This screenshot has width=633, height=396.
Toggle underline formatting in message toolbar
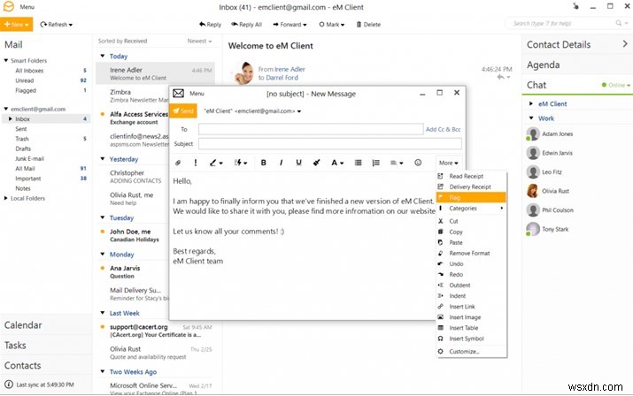(x=298, y=163)
